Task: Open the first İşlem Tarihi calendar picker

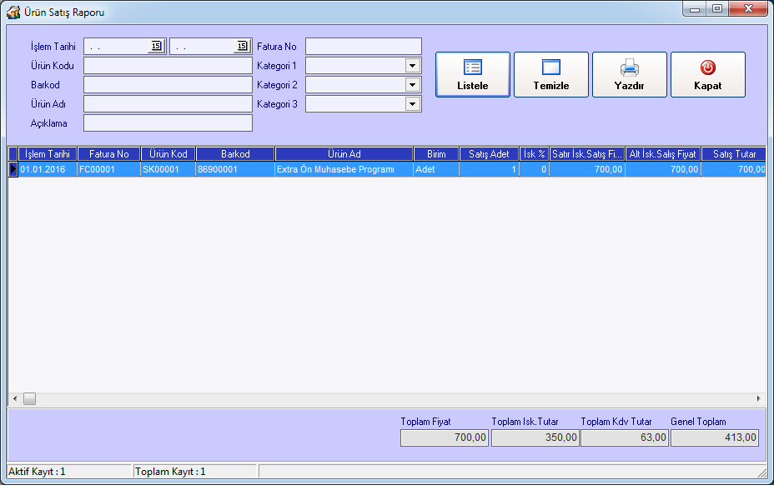Action: click(x=156, y=47)
